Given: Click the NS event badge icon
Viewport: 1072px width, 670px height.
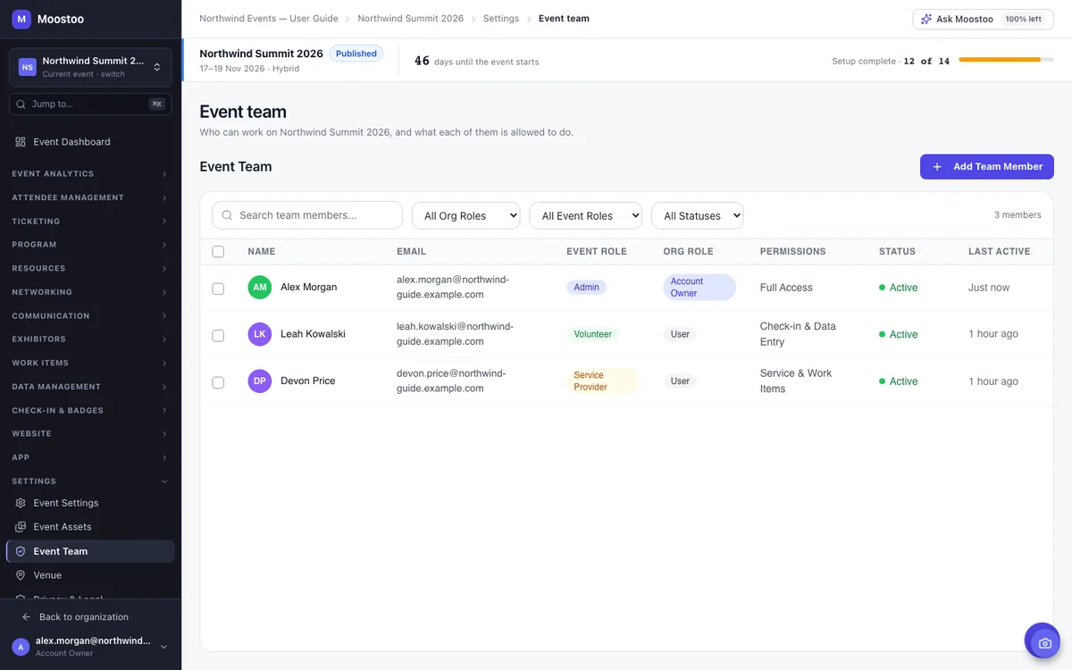Looking at the screenshot, I should tap(28, 67).
